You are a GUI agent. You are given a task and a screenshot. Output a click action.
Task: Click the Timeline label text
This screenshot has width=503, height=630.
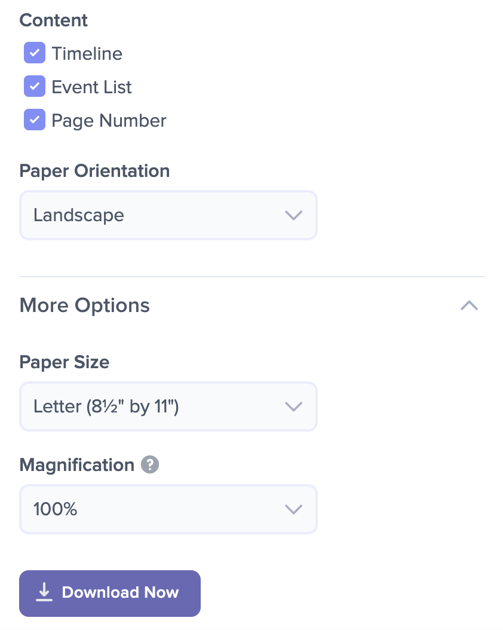(x=87, y=53)
